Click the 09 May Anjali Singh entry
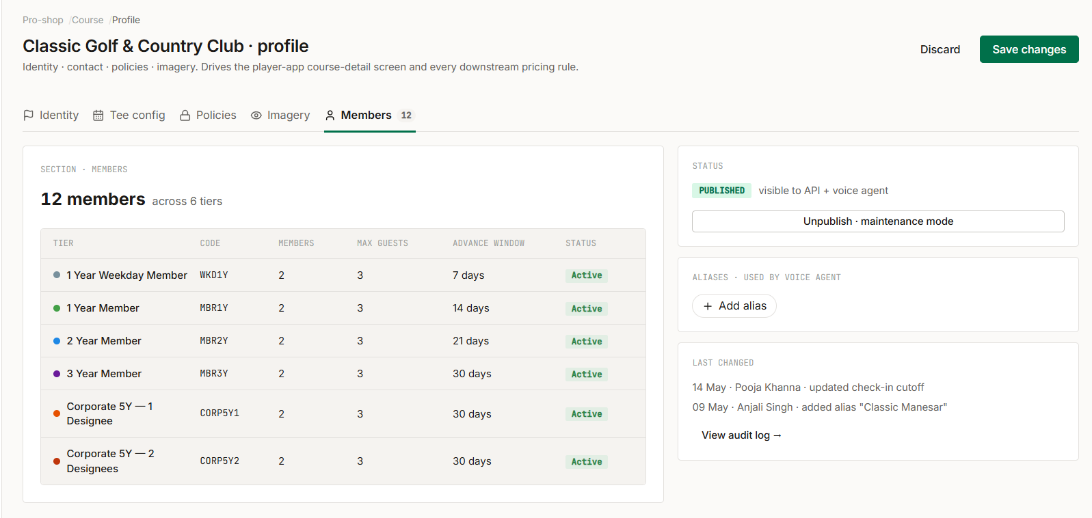 [820, 407]
